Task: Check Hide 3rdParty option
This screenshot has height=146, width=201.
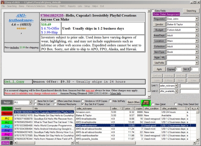Action: pyautogui.click(x=110, y=101)
